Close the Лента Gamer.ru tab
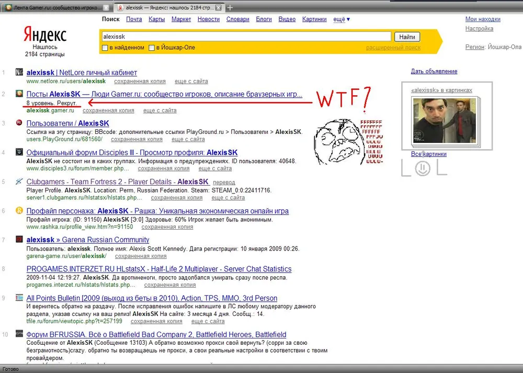This screenshot has height=373, width=523. [106, 8]
